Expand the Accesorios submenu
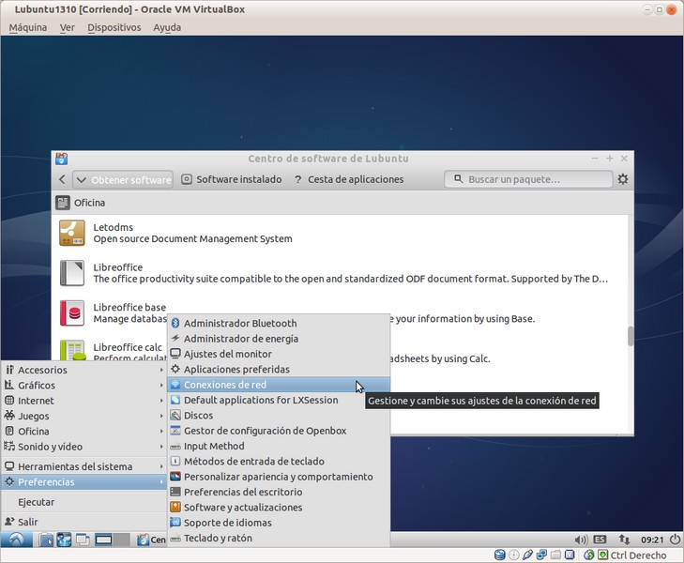The image size is (684, 563). (84, 370)
